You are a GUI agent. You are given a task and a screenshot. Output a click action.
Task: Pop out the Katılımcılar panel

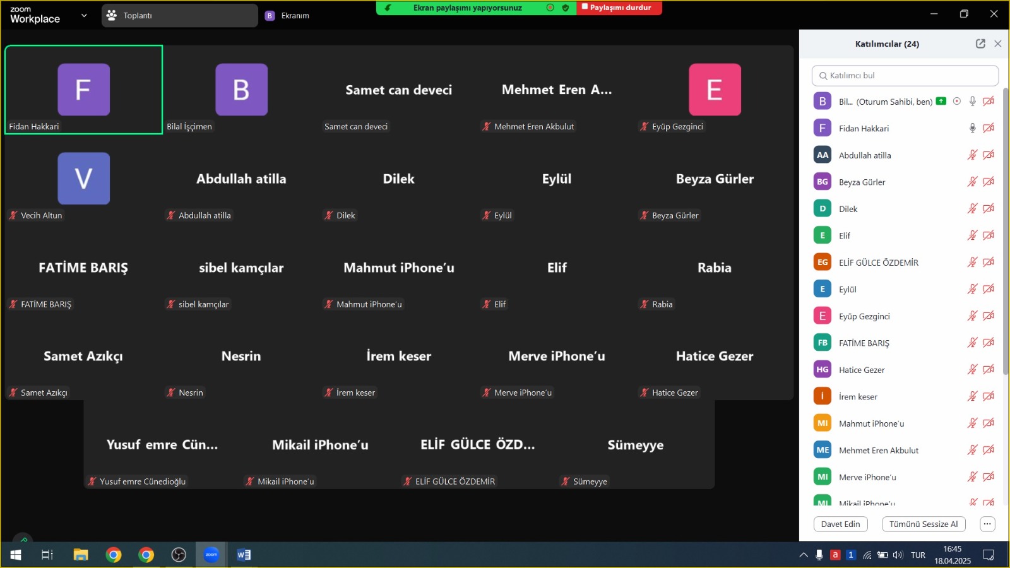pyautogui.click(x=980, y=44)
